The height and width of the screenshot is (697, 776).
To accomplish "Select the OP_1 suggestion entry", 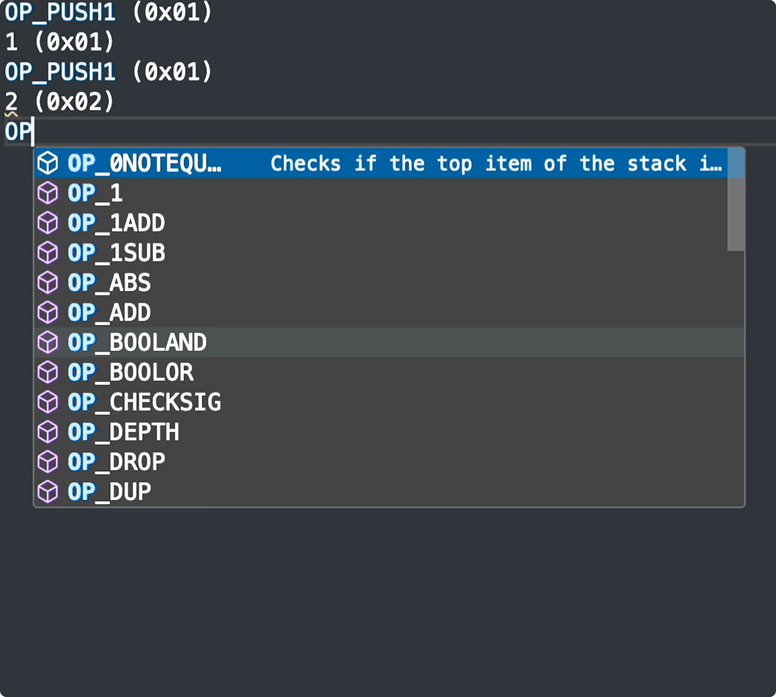I will 95,193.
